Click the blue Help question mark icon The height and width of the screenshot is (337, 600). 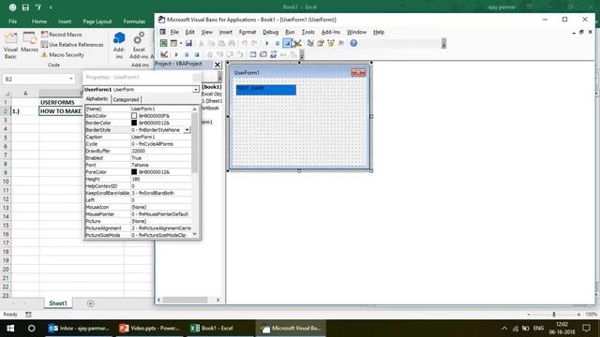click(x=353, y=43)
